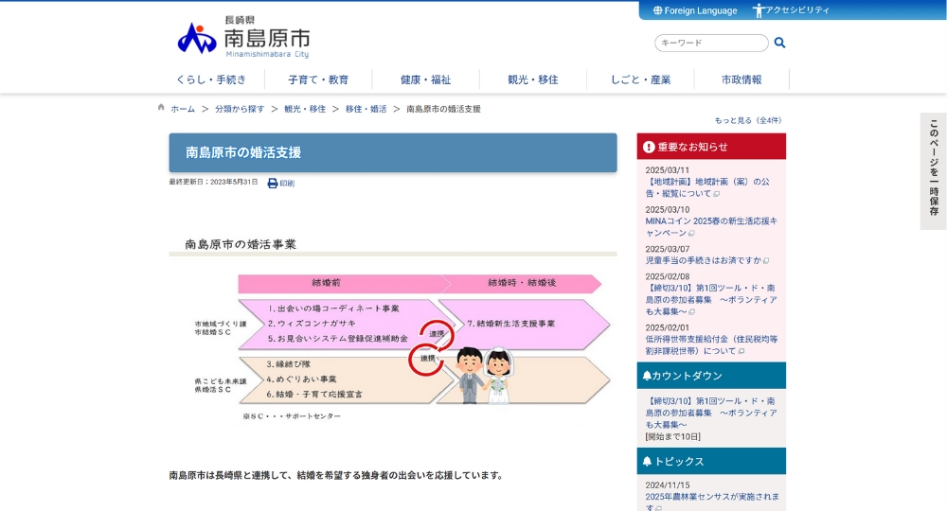Click the exclamation icon in 重要なお知らせ
Screen dimensions: 947x511
point(649,147)
